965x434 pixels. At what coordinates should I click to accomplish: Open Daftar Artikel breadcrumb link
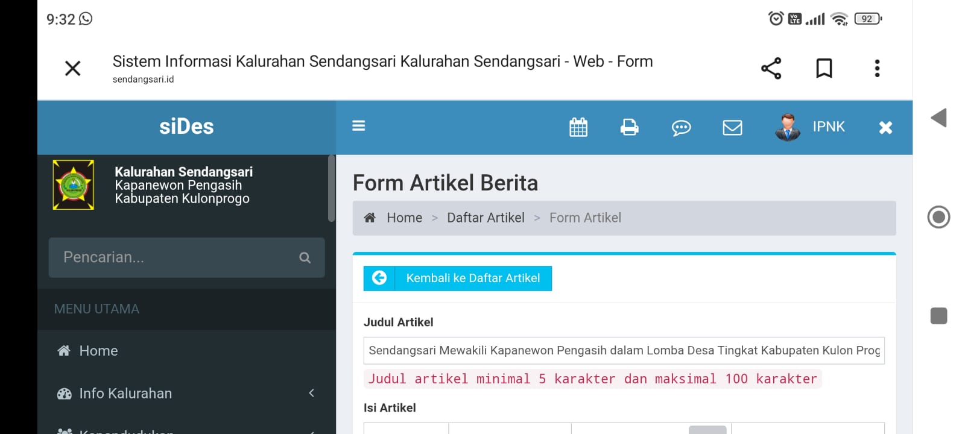pyautogui.click(x=486, y=218)
